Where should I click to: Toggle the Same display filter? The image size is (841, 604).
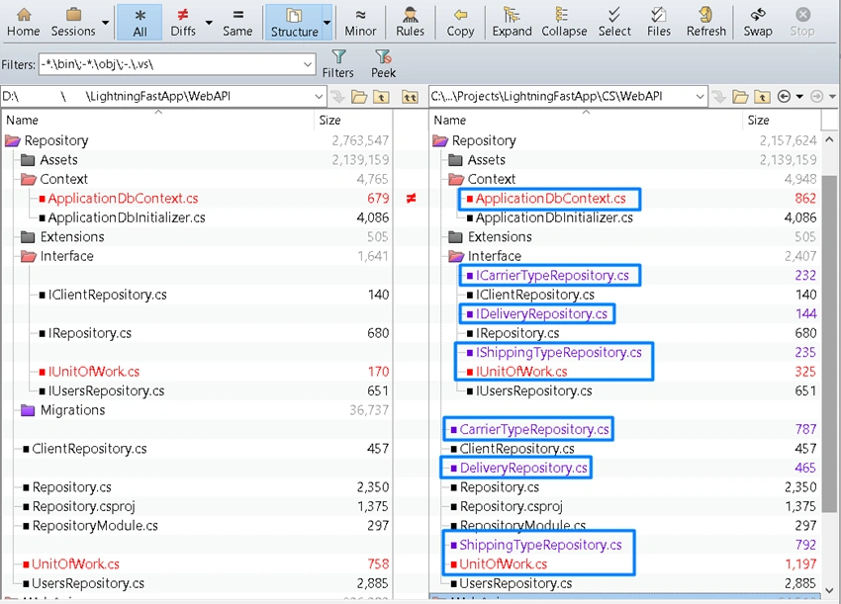click(x=237, y=22)
